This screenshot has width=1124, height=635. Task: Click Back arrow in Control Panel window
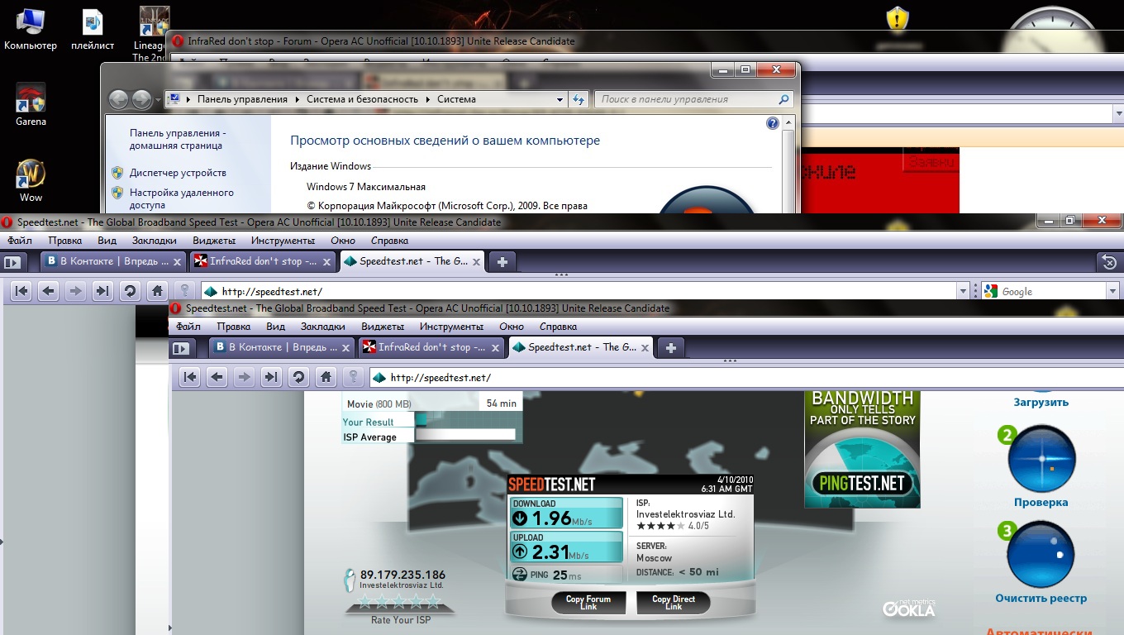pos(119,100)
